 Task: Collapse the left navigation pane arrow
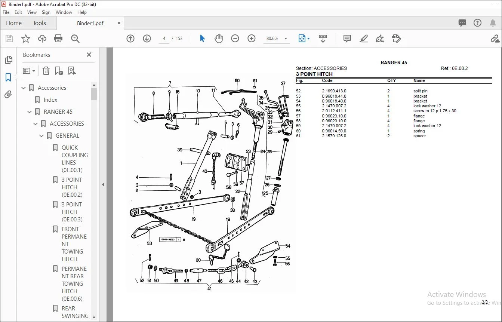click(x=103, y=184)
